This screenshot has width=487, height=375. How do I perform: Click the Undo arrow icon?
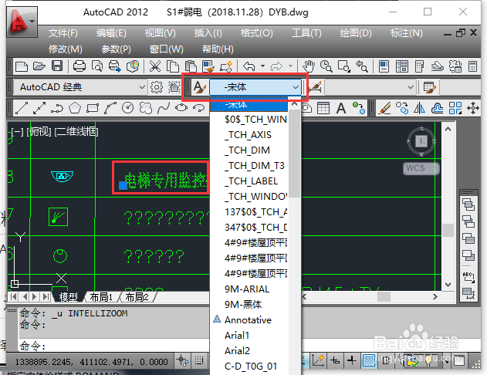249,66
